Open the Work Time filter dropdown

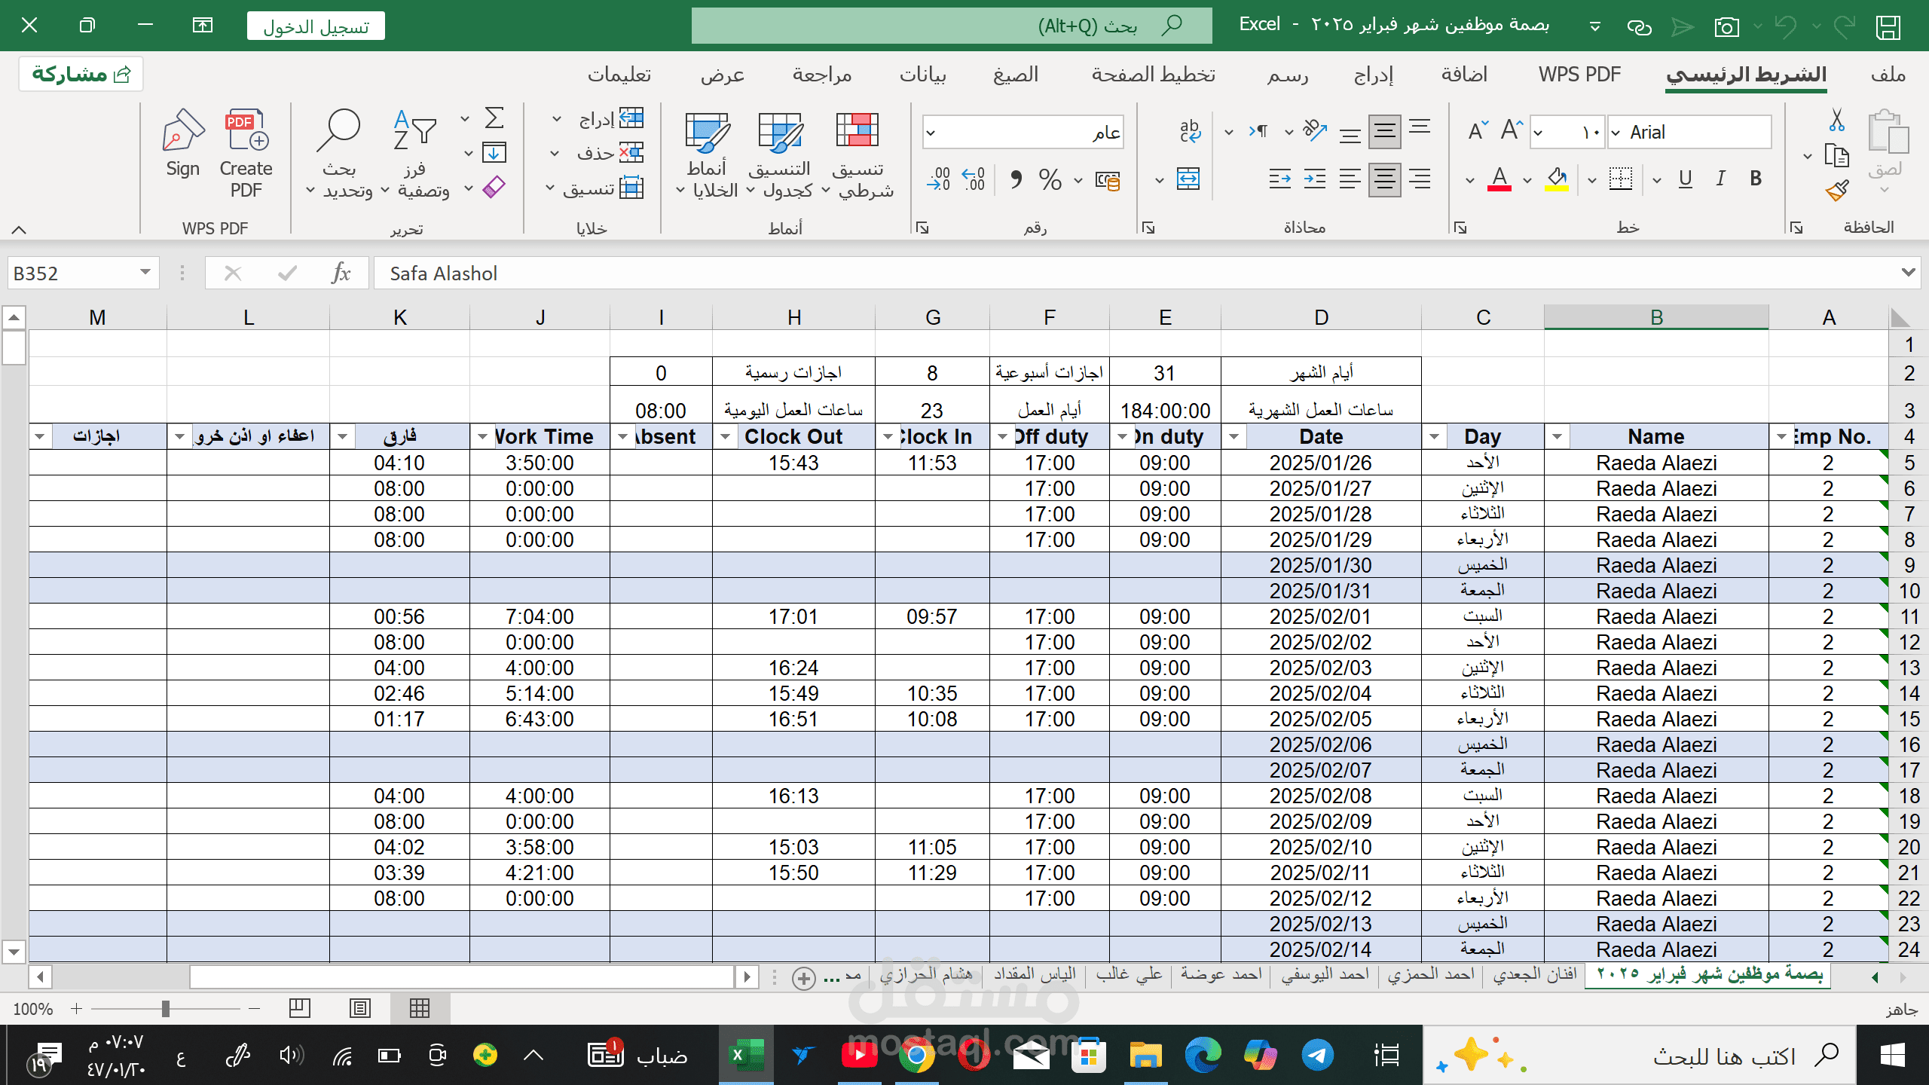pyautogui.click(x=482, y=437)
